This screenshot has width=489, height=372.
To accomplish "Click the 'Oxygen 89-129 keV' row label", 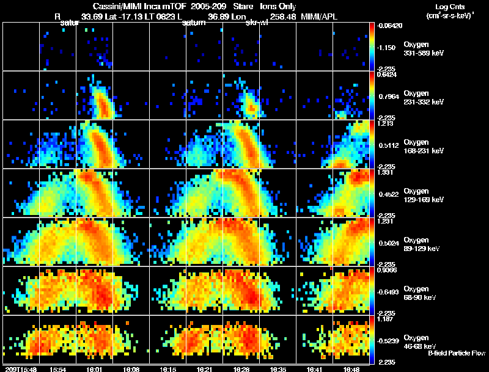I will coord(422,244).
